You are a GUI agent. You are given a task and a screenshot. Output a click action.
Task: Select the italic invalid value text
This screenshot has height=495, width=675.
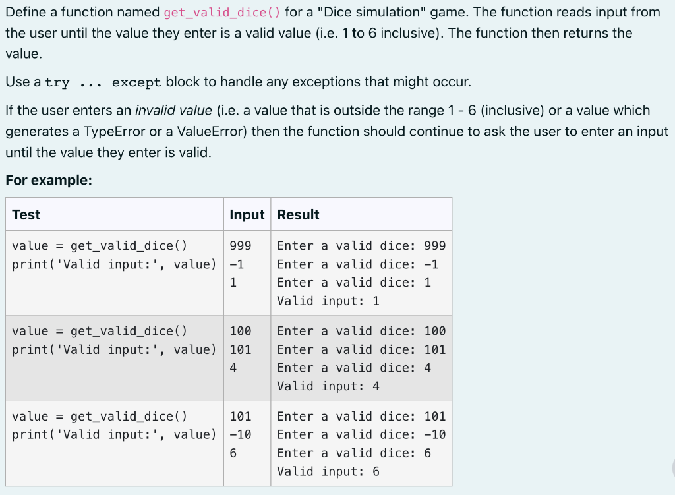click(x=173, y=109)
